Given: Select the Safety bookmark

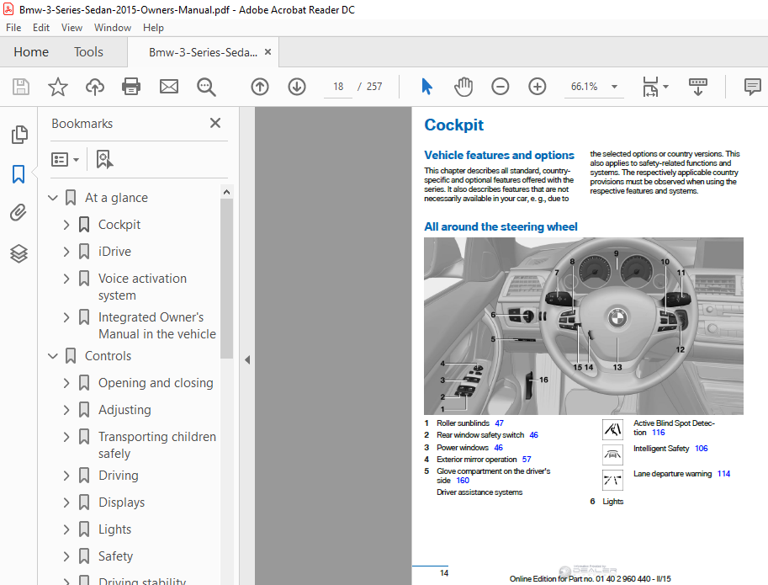Looking at the screenshot, I should point(115,556).
